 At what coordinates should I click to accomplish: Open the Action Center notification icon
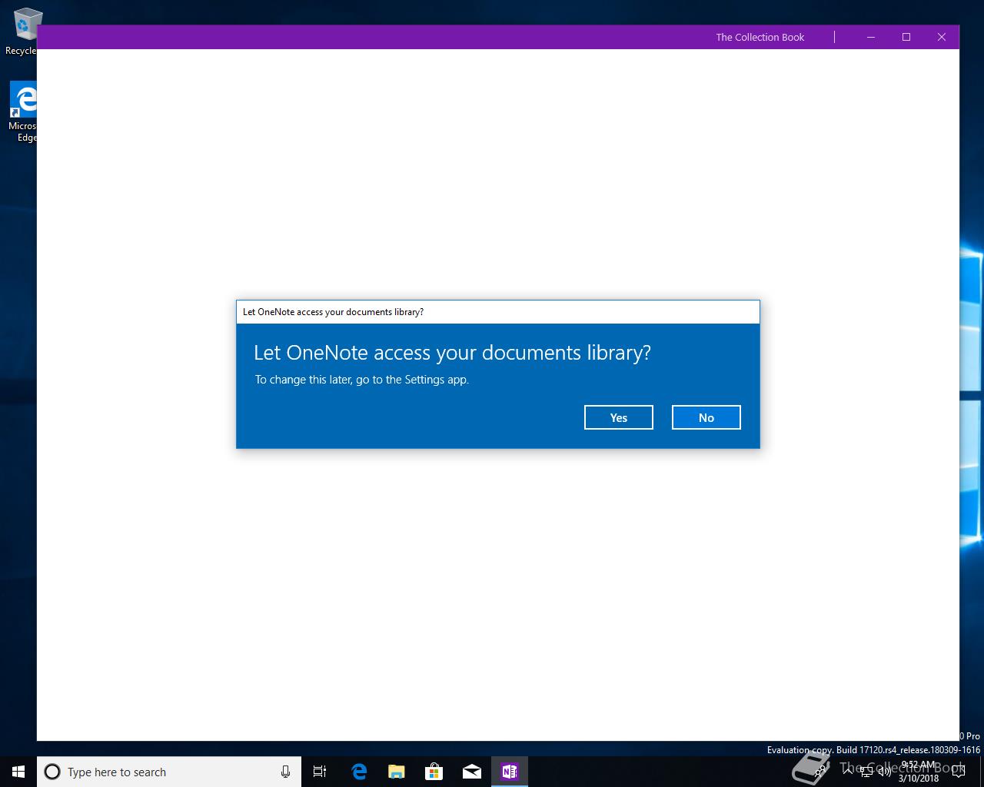[x=959, y=772]
